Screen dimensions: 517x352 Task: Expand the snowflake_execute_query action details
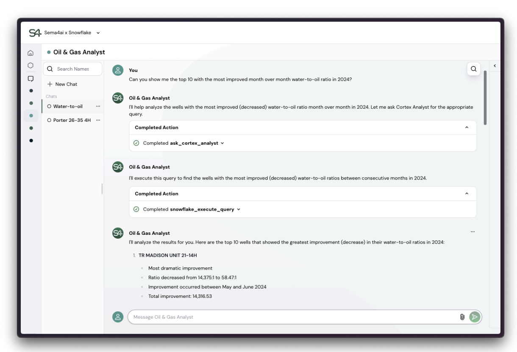[239, 209]
